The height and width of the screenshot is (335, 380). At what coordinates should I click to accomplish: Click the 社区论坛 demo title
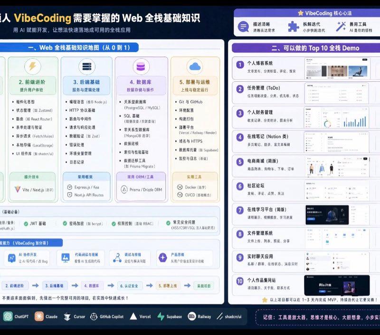[x=256, y=186]
